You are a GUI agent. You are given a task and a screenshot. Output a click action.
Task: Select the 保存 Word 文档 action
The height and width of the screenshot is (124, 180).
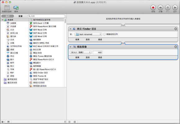[40, 30]
